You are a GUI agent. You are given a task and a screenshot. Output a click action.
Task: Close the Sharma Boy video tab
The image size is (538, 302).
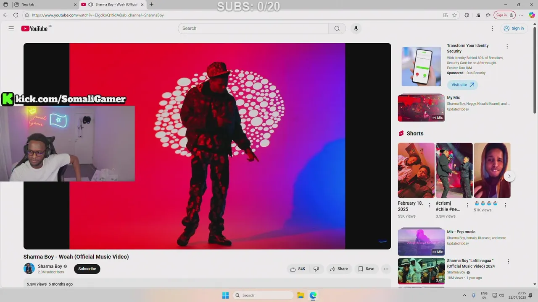142,5
